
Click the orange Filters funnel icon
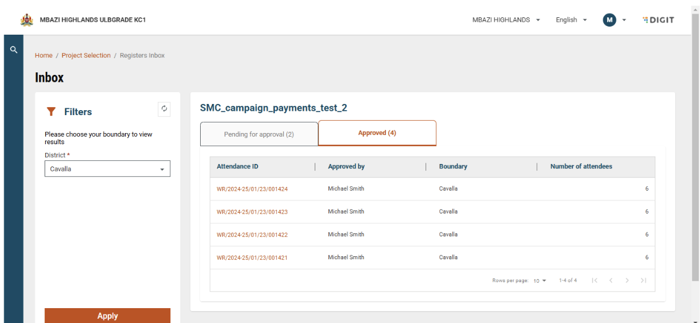point(51,112)
